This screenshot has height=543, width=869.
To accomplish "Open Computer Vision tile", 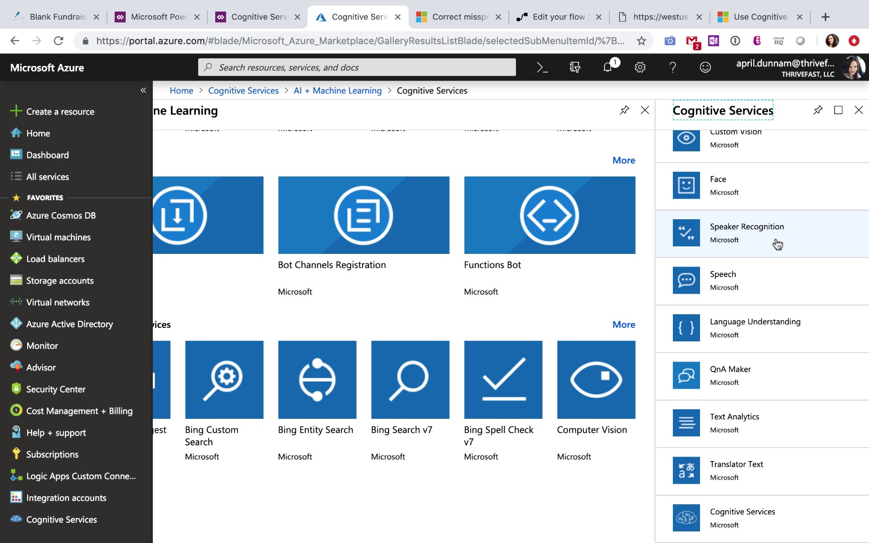I will pyautogui.click(x=596, y=401).
